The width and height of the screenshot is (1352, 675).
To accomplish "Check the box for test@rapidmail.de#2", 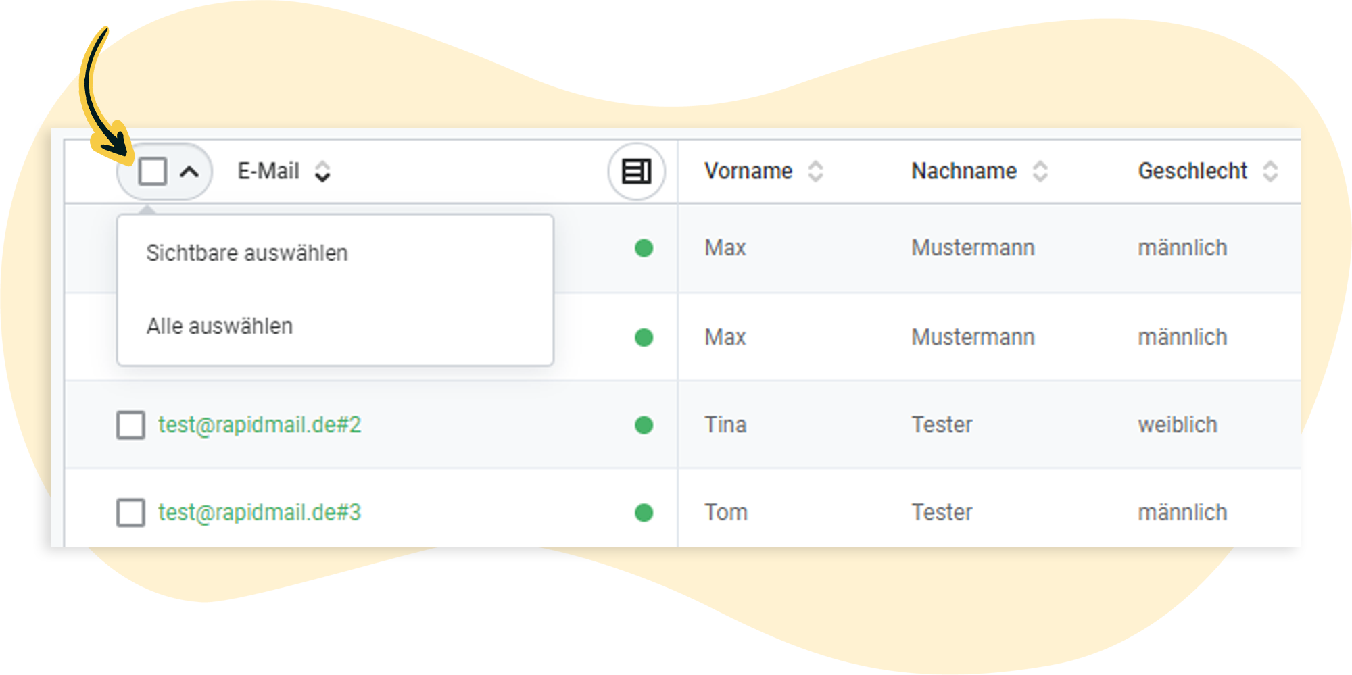I will tap(130, 425).
